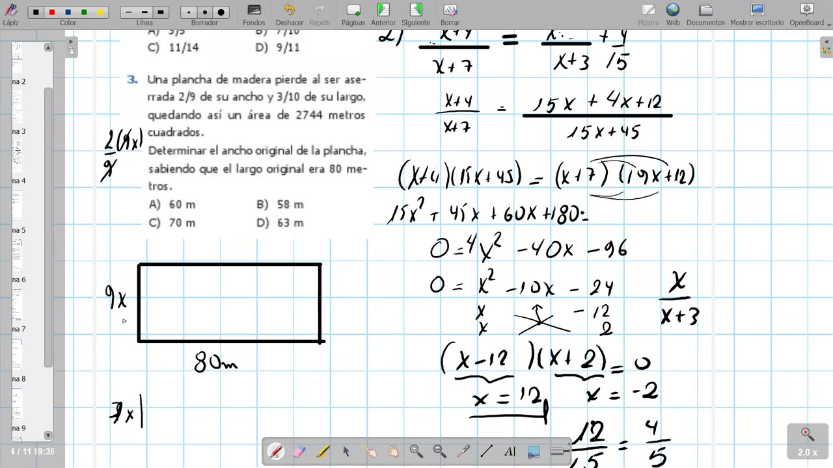Screen dimensions: 833x468
Task: Expand the right side panel tab
Action: tap(826, 47)
